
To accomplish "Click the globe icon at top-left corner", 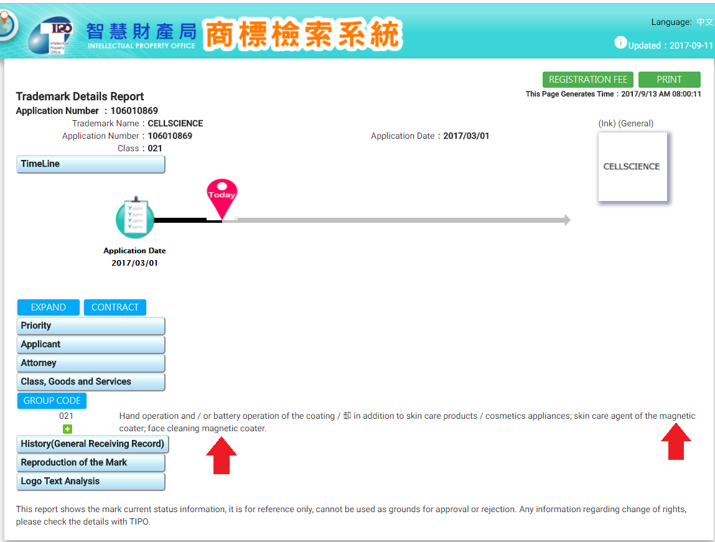I will pos(7,24).
